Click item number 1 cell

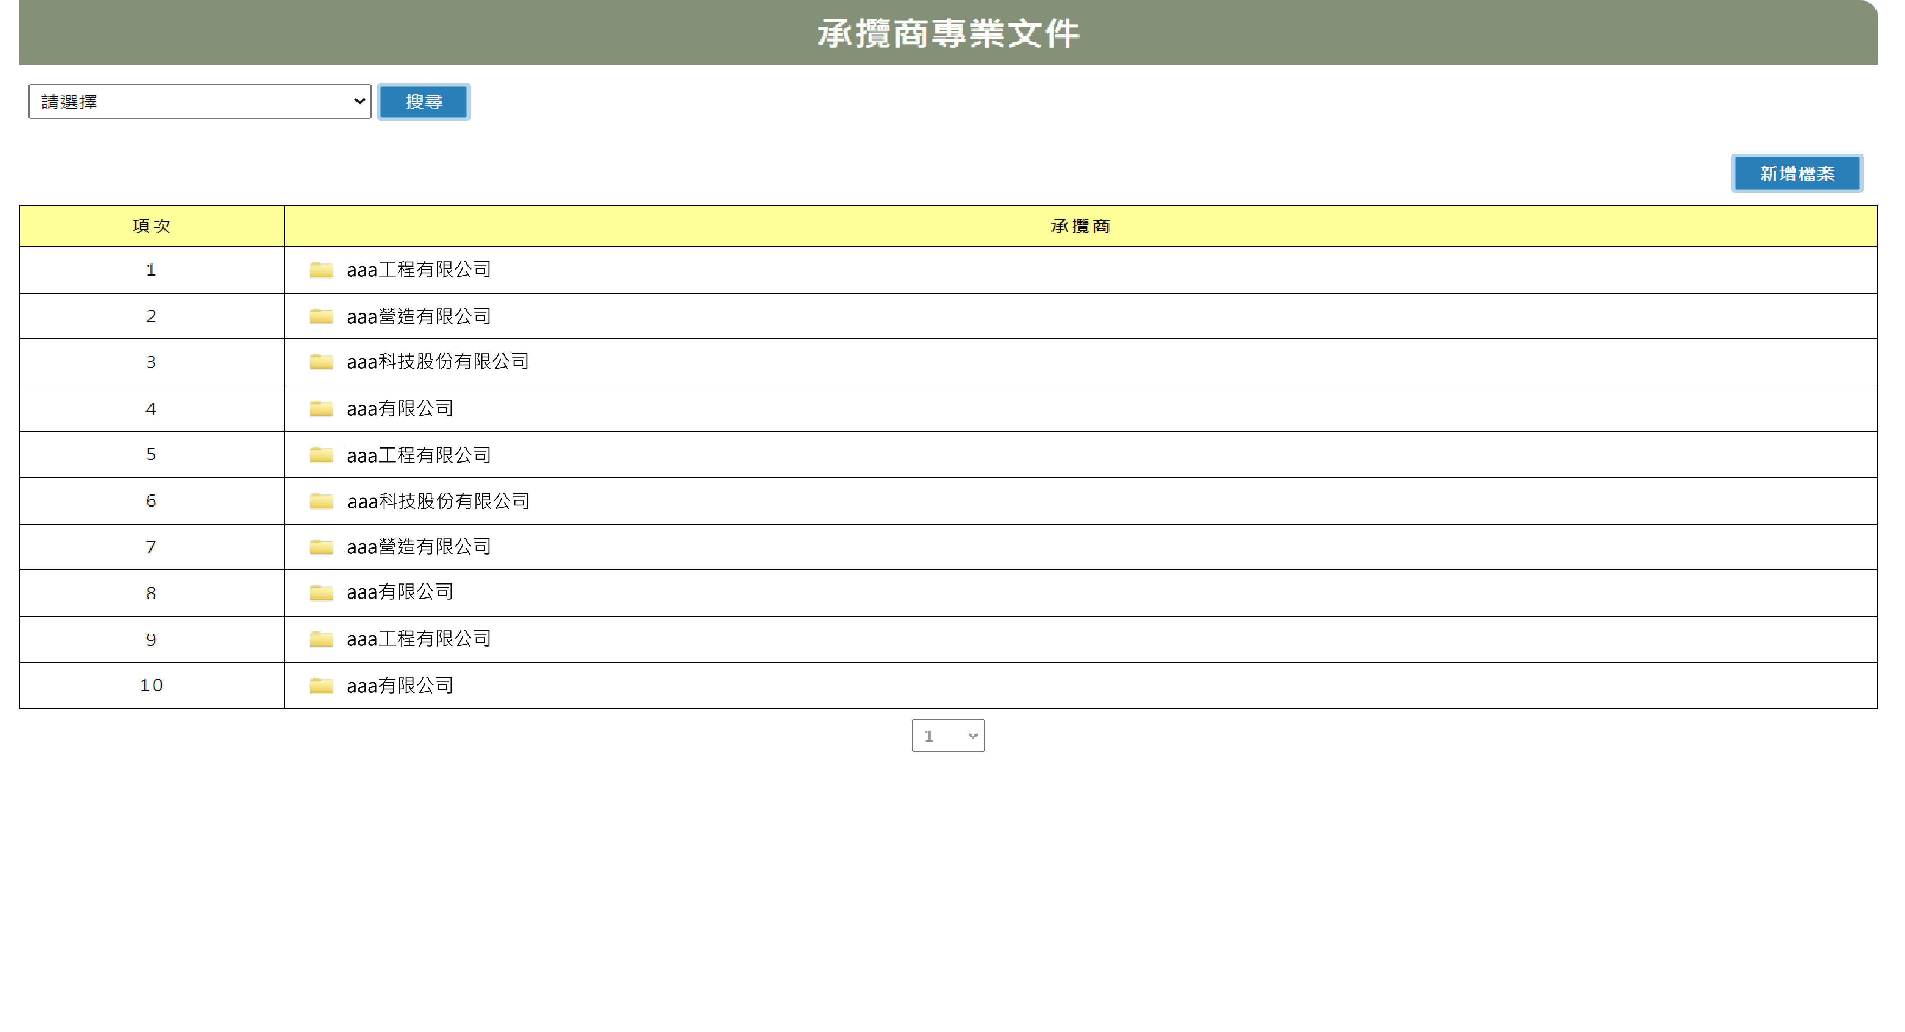click(x=152, y=270)
